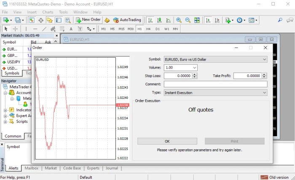Toggle the Market Watch window icon
This screenshot has width=295, height=180.
coord(32,20)
